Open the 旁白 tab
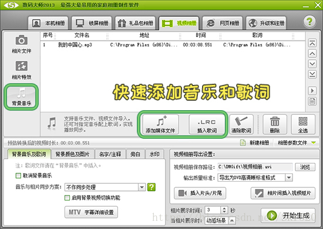The width and height of the screenshot is (323, 229). [135, 154]
